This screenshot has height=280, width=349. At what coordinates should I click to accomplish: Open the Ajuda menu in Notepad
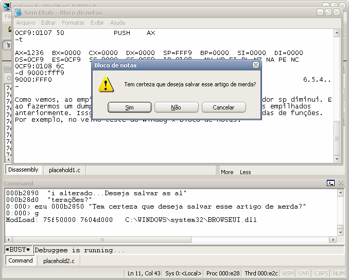pyautogui.click(x=117, y=23)
